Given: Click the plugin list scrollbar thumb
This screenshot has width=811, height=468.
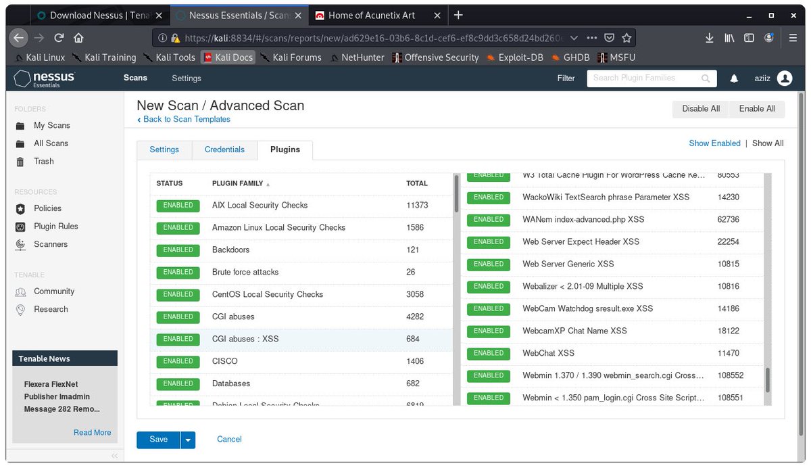Looking at the screenshot, I should 768,381.
